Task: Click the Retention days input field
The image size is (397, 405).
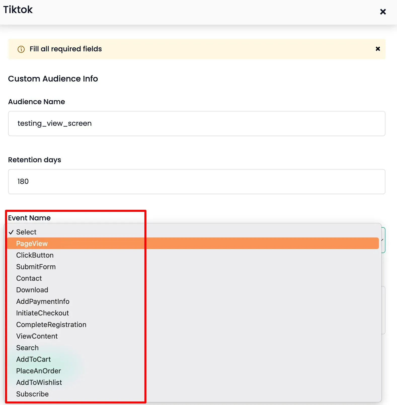Action: (197, 182)
